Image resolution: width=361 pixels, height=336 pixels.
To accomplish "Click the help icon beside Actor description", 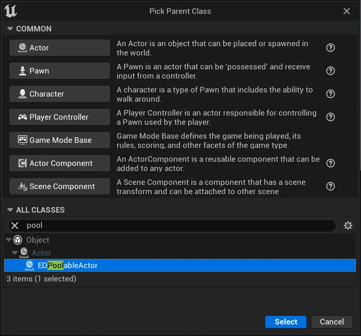I will tap(330, 48).
